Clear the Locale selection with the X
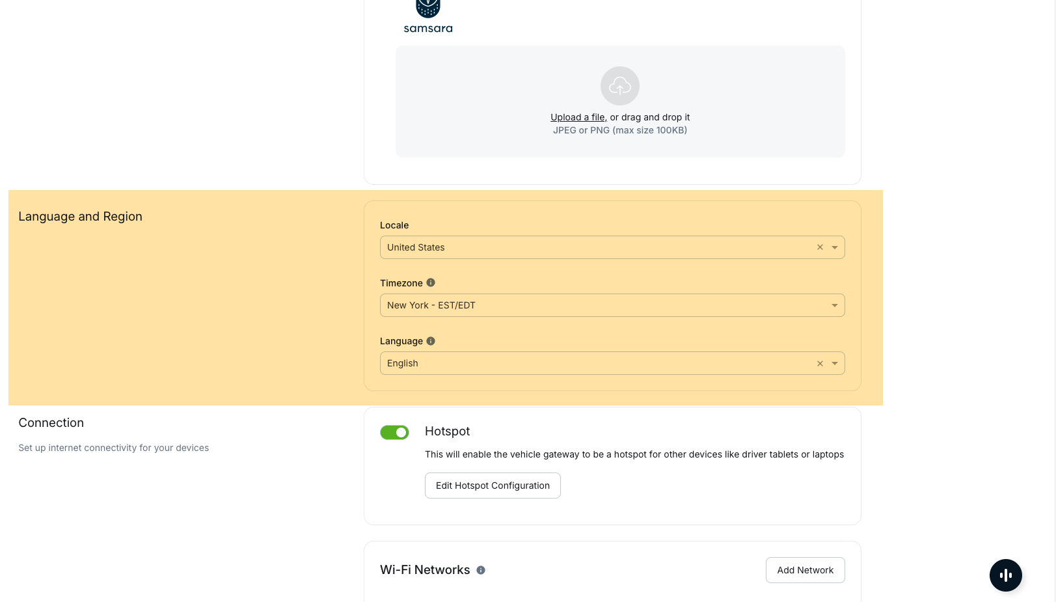 (x=820, y=247)
